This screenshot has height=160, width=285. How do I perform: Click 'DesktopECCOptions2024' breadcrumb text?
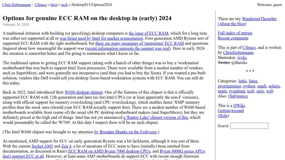92,5
